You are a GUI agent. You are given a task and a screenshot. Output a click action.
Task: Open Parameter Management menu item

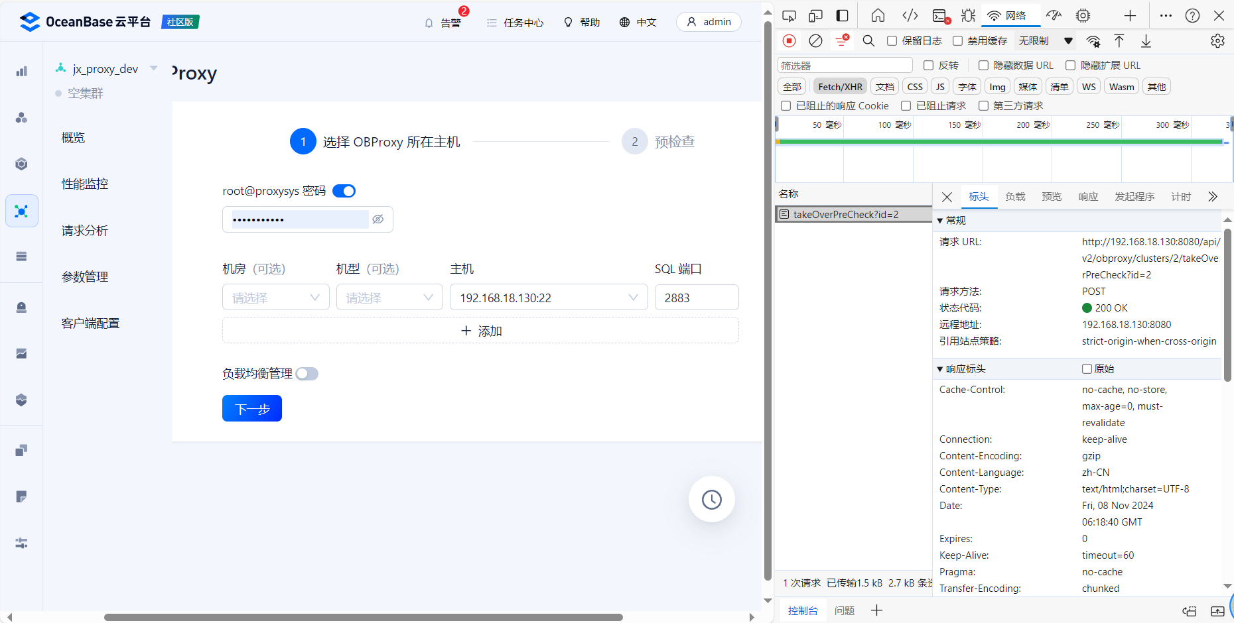coord(85,277)
